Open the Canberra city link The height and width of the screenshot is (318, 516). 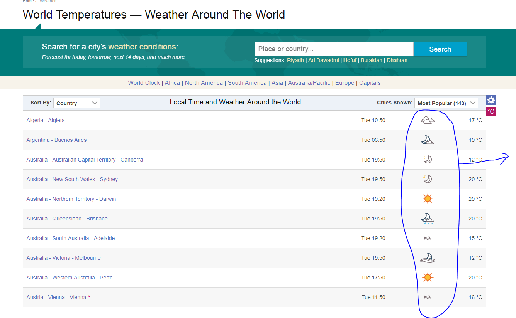[x=85, y=160]
